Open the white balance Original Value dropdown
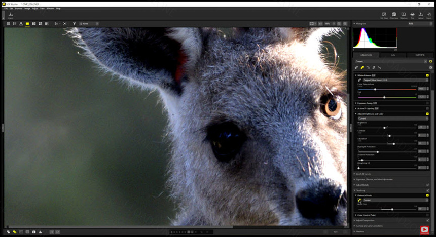The width and height of the screenshot is (436, 237). click(x=395, y=80)
